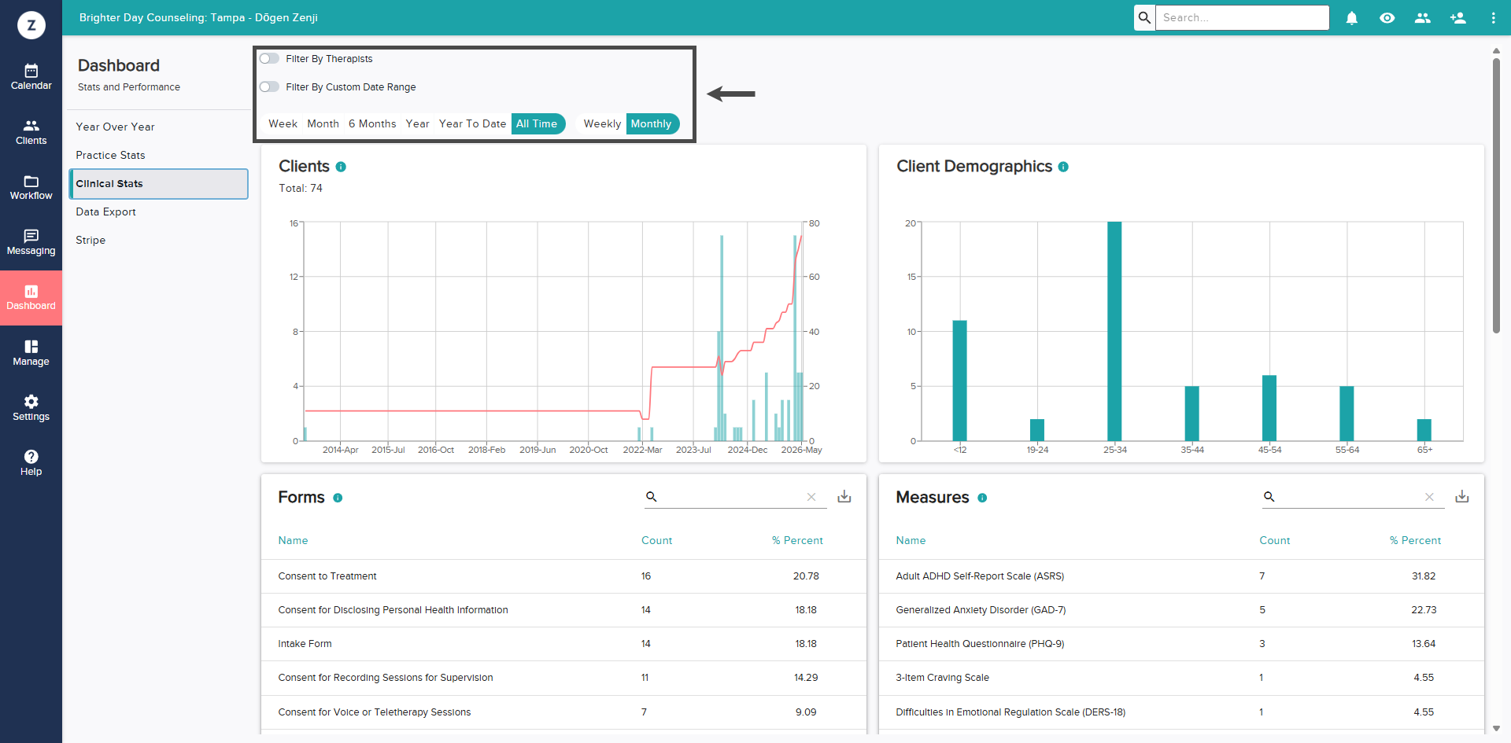Screen dimensions: 1511x743
Task: Select the Year To Date range
Action: click(472, 123)
